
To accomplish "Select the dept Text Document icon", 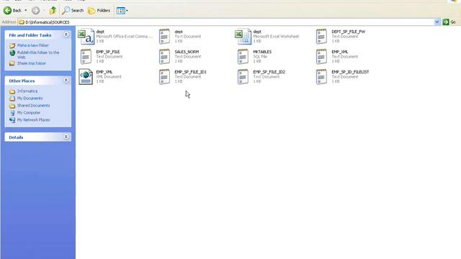I will point(164,37).
